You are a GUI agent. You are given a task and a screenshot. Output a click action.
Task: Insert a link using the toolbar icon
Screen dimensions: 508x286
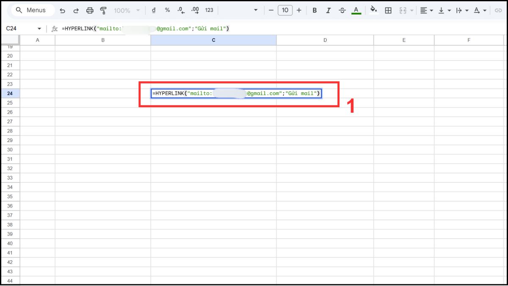pos(499,10)
